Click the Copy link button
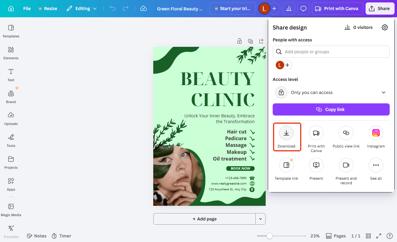Screen dimensions: 397x242 331,109
